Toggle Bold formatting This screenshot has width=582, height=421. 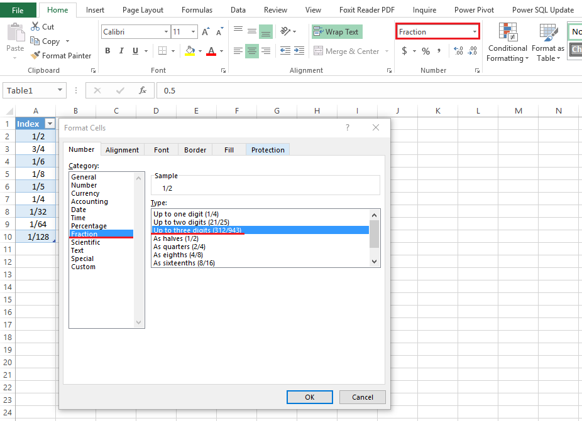coord(107,51)
